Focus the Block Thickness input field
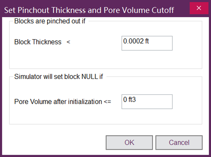 click(147, 43)
